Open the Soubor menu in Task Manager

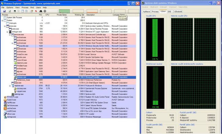coord(145,7)
